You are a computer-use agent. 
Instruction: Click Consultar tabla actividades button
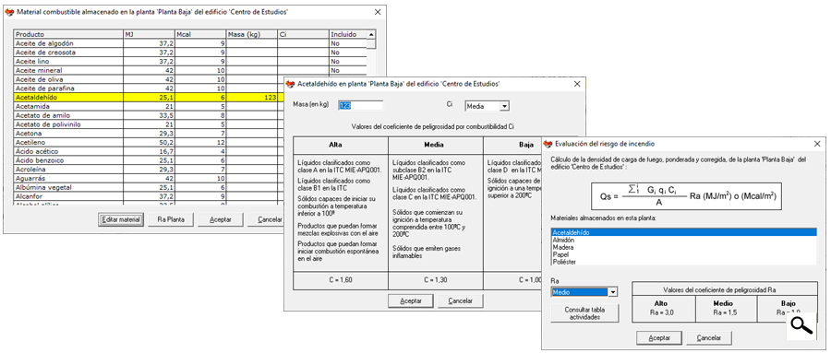pos(584,313)
